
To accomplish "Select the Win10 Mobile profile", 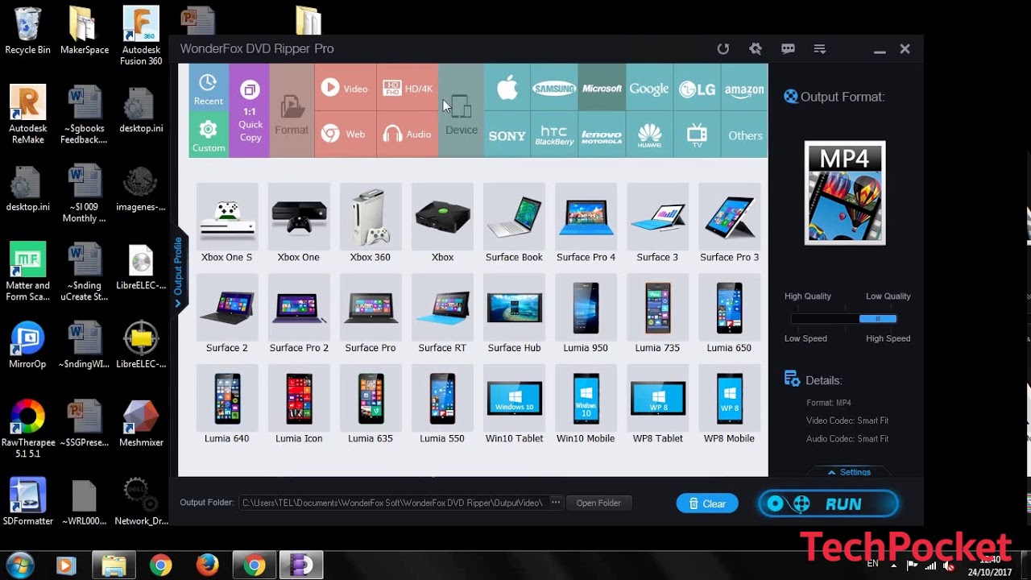I will (x=586, y=404).
